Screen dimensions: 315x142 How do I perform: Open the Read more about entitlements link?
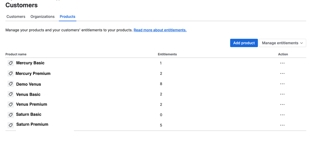[160, 30]
